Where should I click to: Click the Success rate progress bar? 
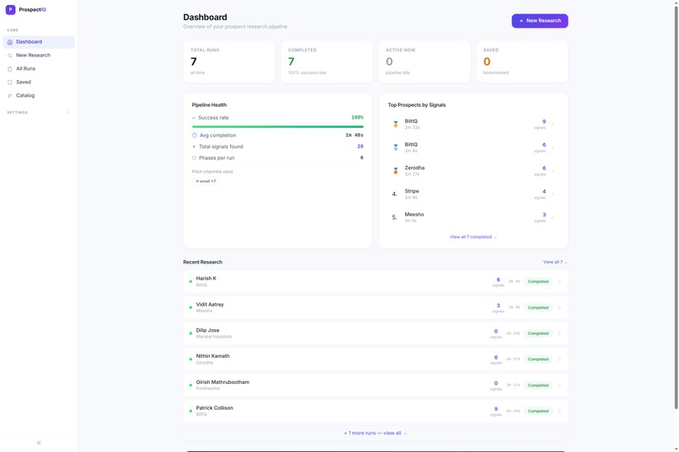tap(277, 127)
